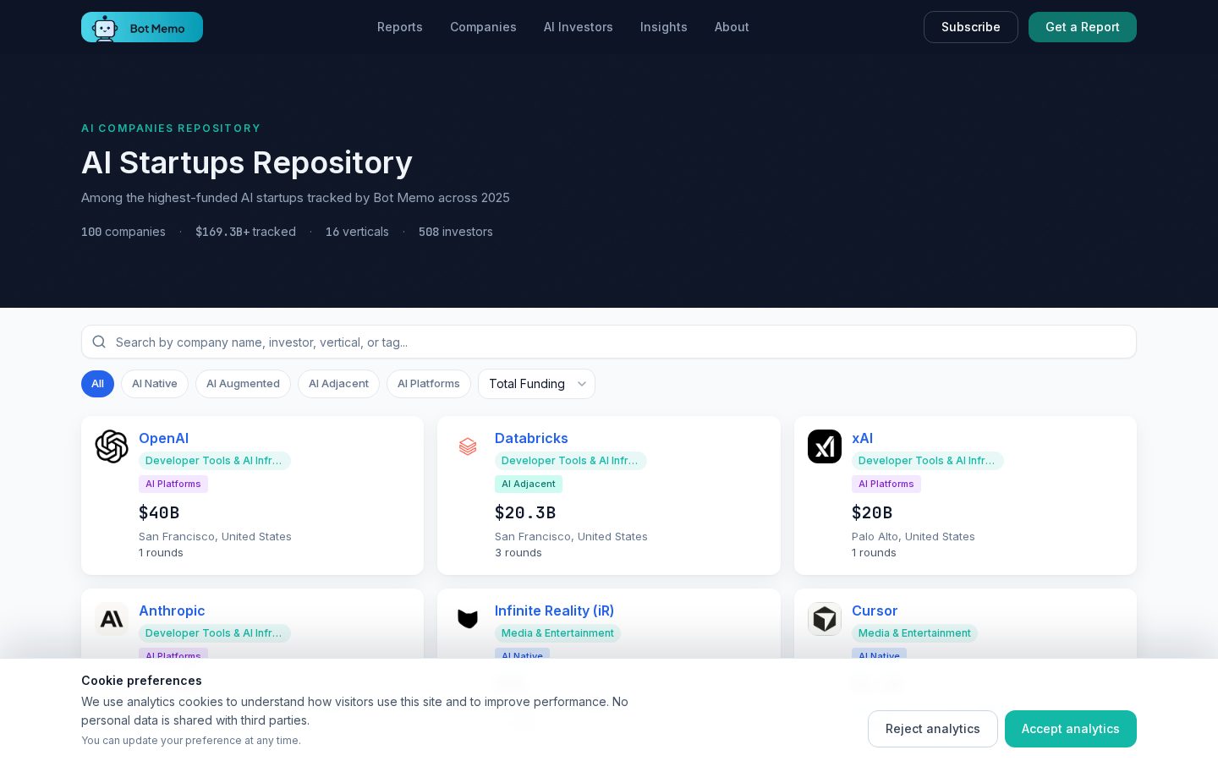Click the Bot Memo robot logo
This screenshot has width=1218, height=761.
tap(142, 27)
